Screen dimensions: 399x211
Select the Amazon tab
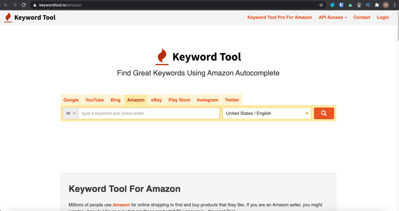click(x=136, y=100)
